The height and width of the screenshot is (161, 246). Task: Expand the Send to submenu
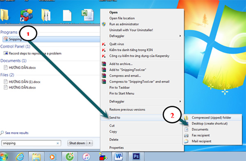coord(142,118)
